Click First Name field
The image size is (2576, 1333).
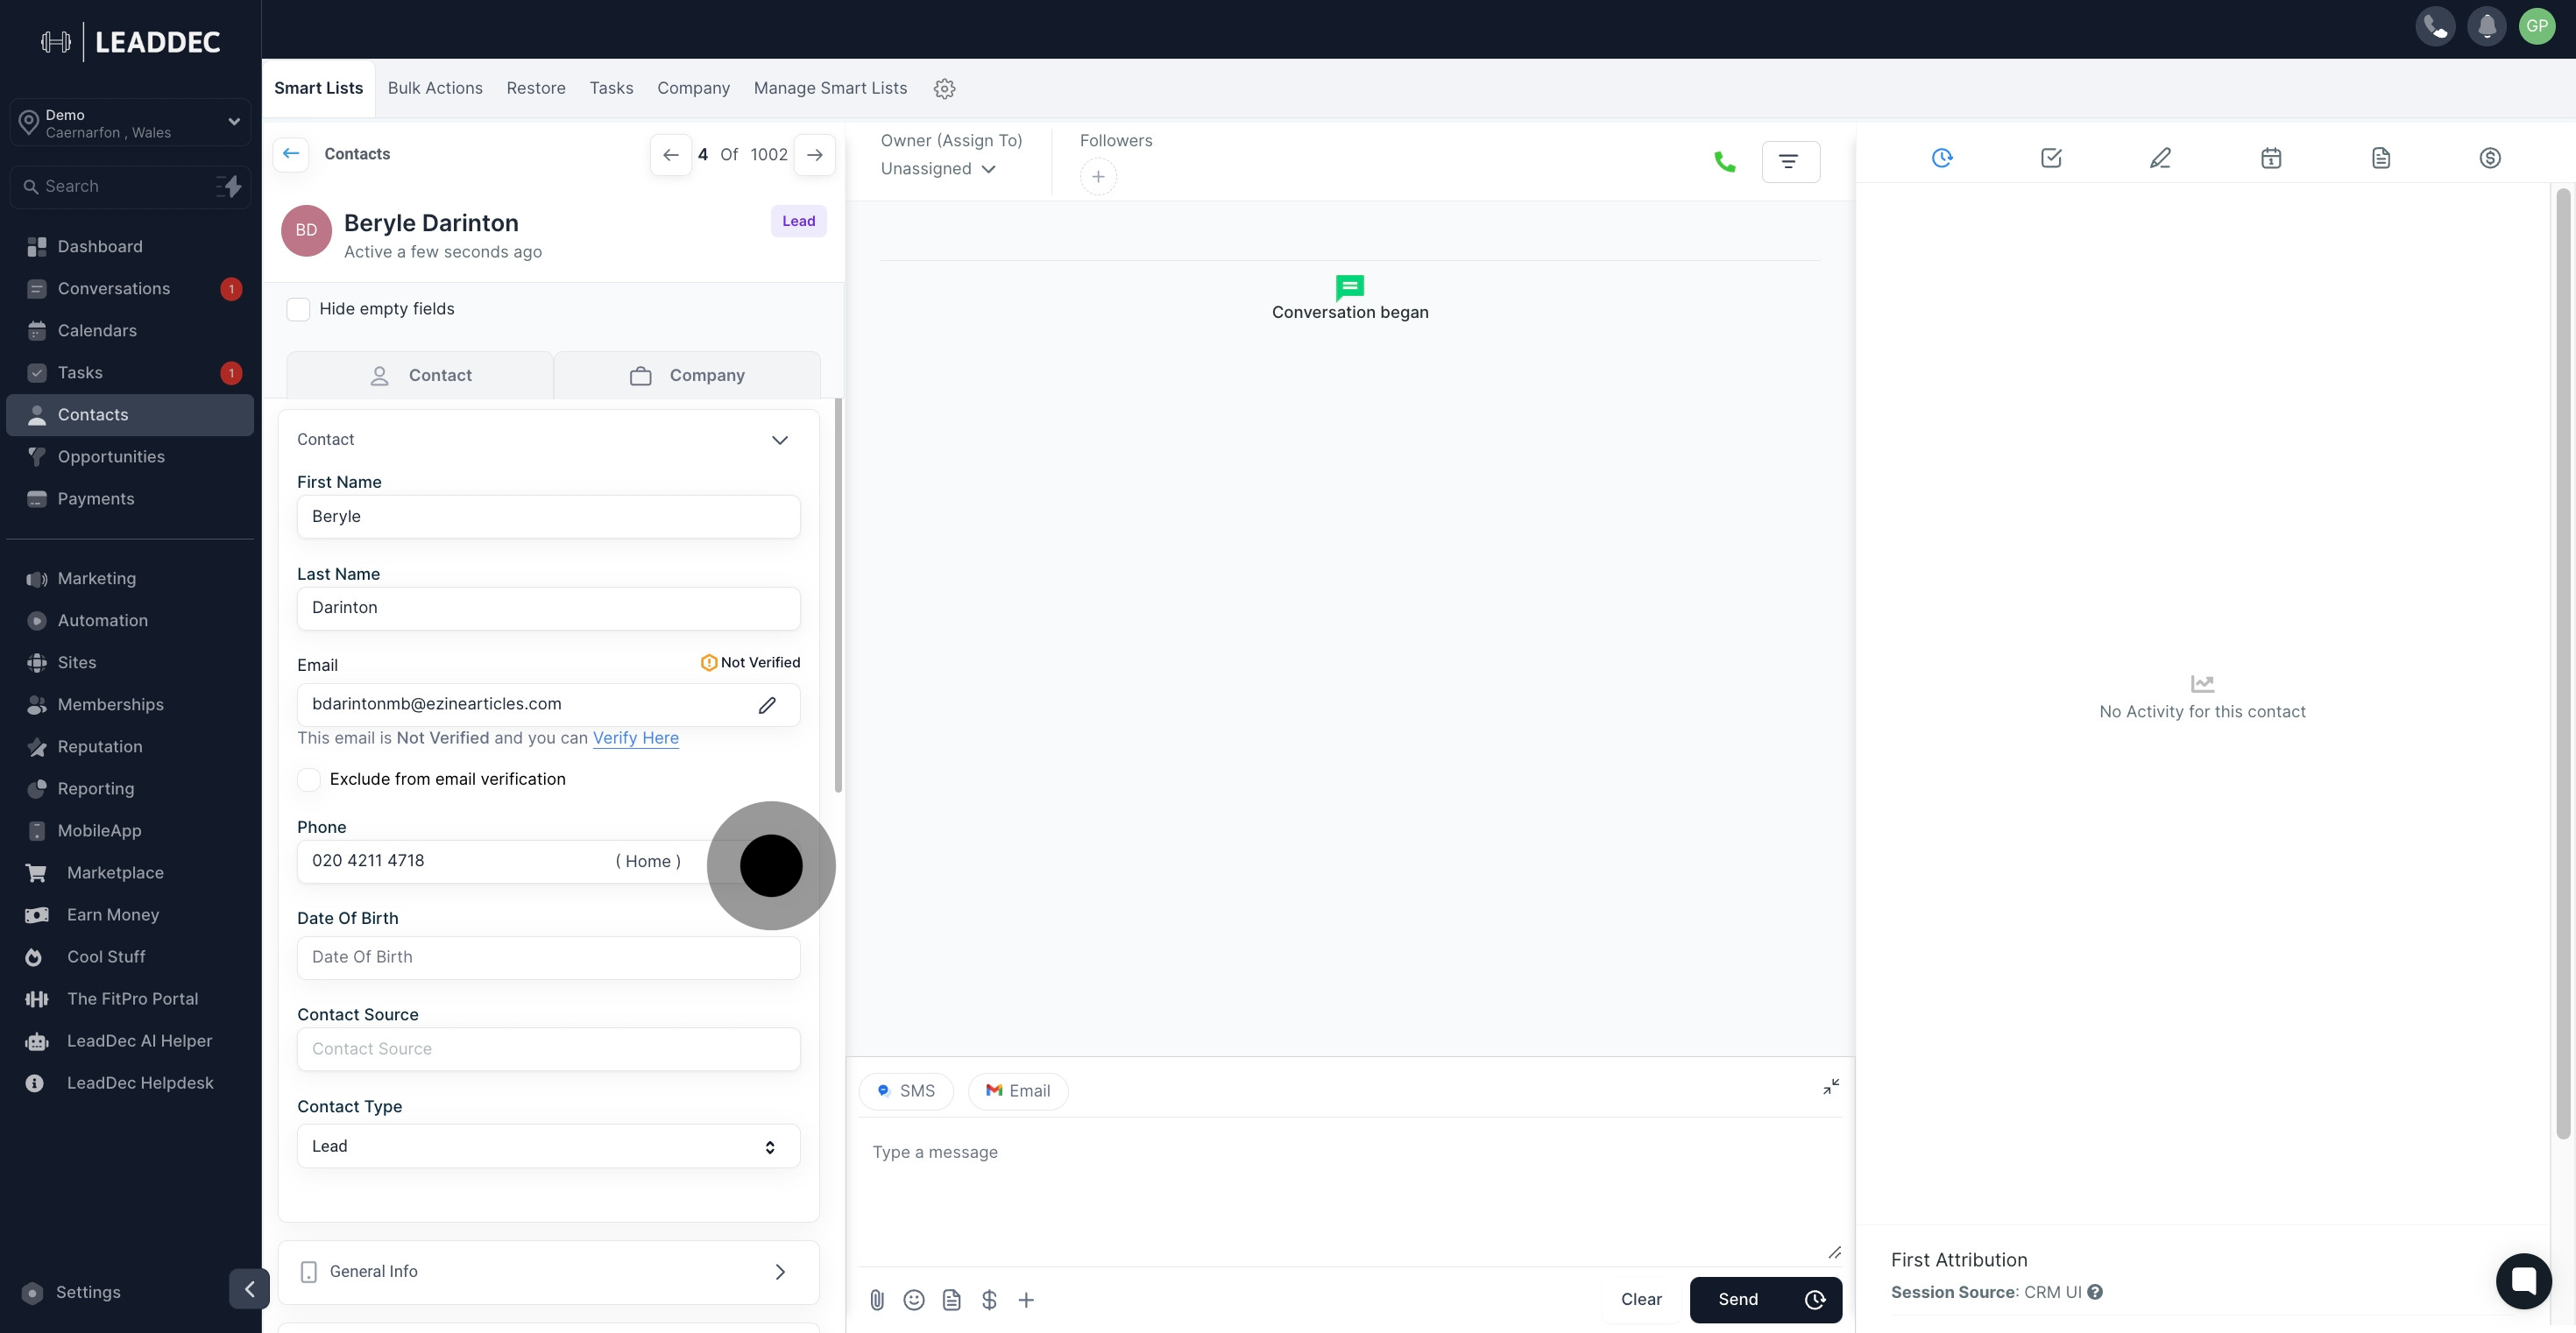[x=548, y=518]
